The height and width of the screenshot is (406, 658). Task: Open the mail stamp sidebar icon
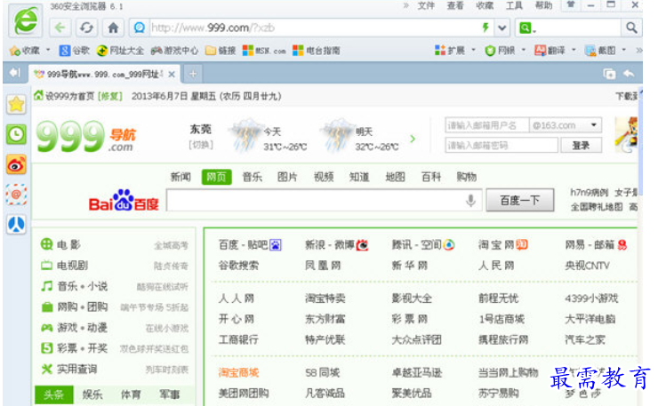pyautogui.click(x=16, y=195)
